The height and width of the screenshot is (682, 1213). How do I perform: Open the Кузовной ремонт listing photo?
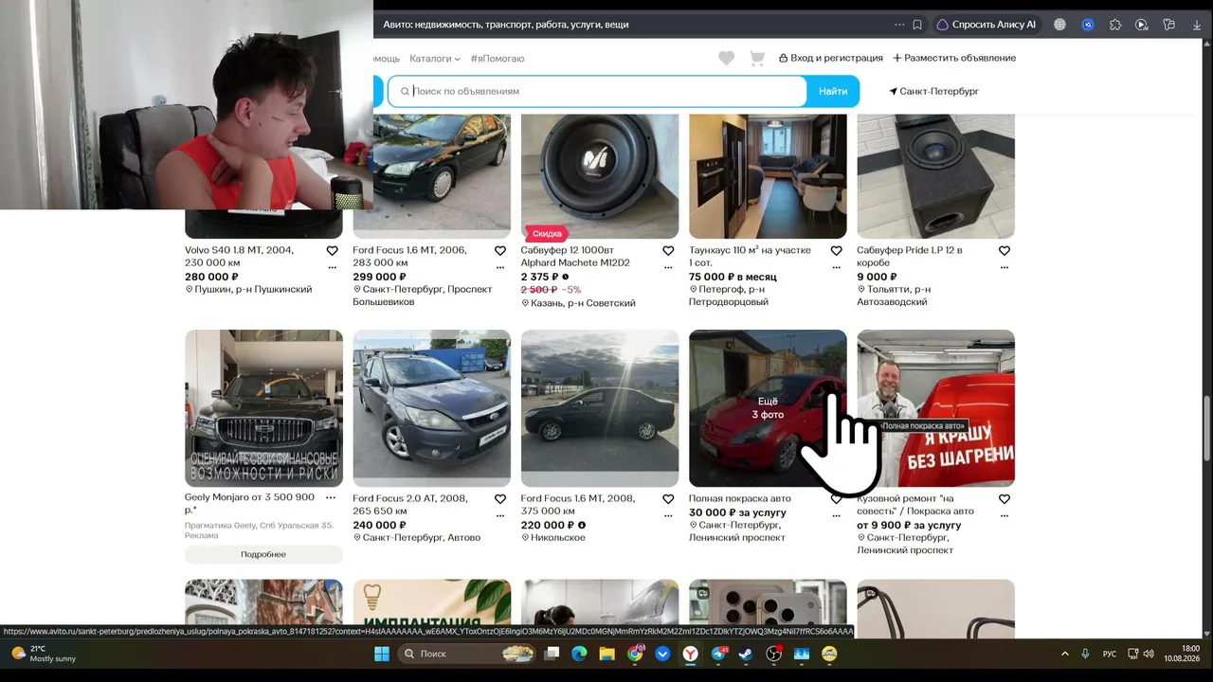pos(935,408)
